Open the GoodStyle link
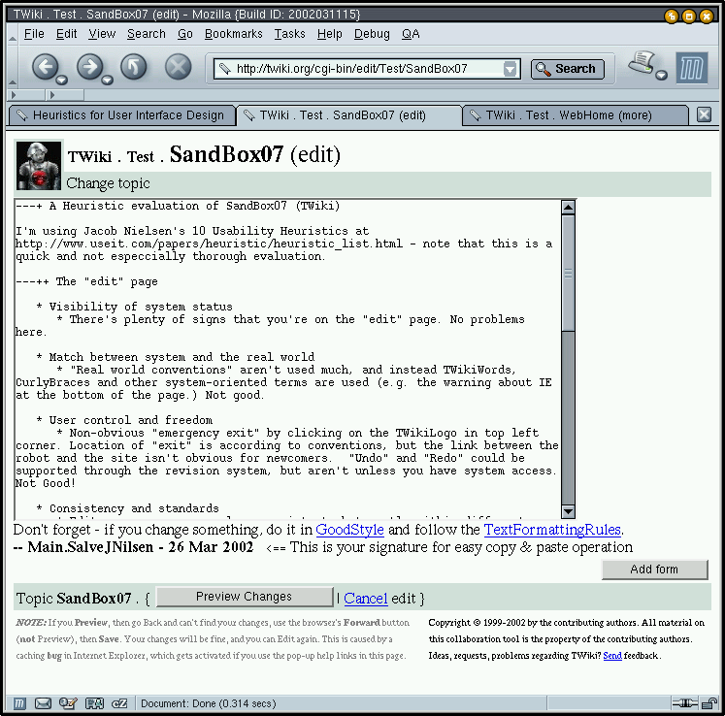725x716 pixels. (349, 530)
